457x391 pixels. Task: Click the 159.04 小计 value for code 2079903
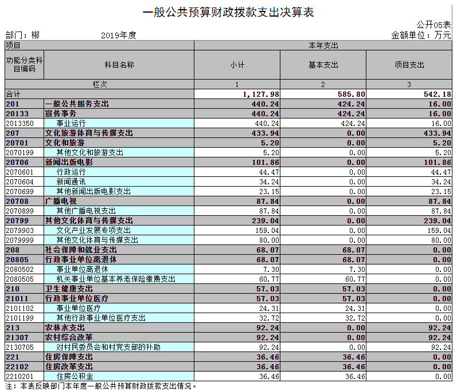tap(267, 230)
